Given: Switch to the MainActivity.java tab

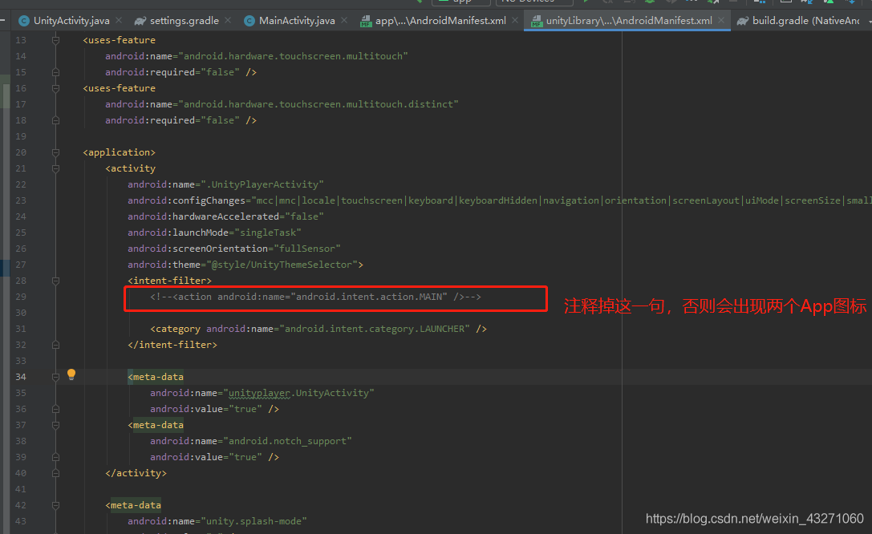Looking at the screenshot, I should (x=297, y=21).
